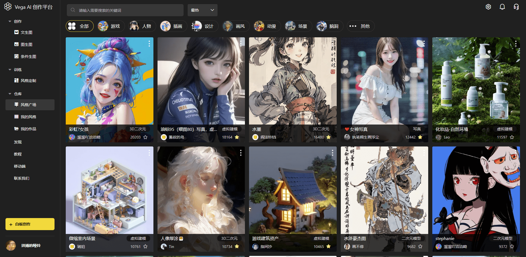
Task: Go to 我的作品 in sidebar
Action: click(25, 129)
